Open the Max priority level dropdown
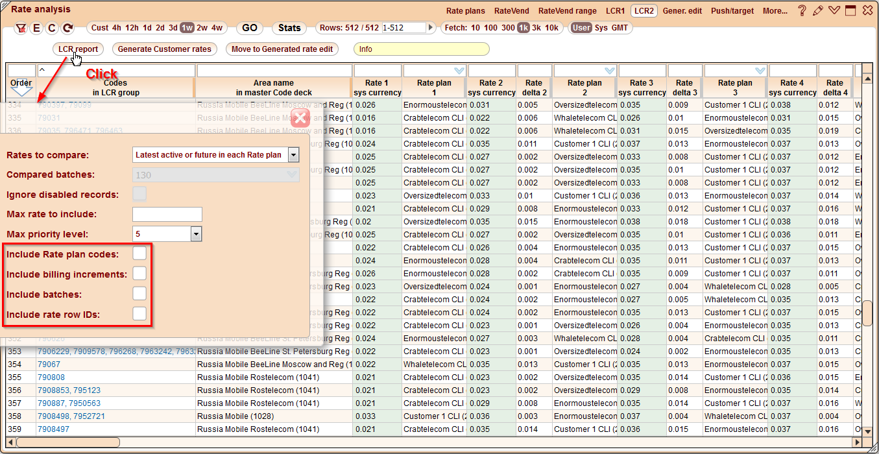 tap(196, 233)
